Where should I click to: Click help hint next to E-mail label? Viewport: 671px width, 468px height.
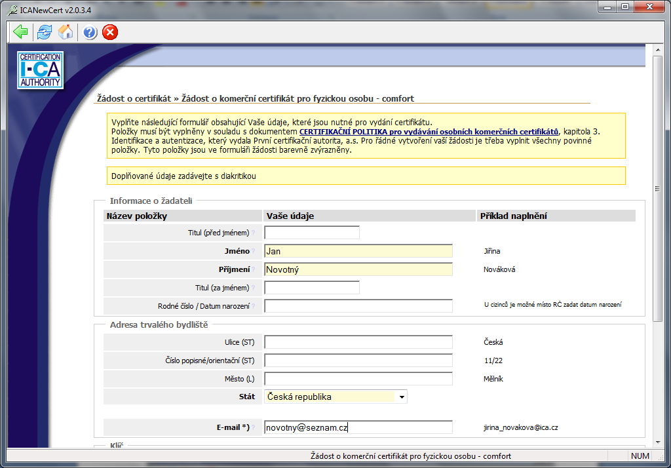(254, 427)
